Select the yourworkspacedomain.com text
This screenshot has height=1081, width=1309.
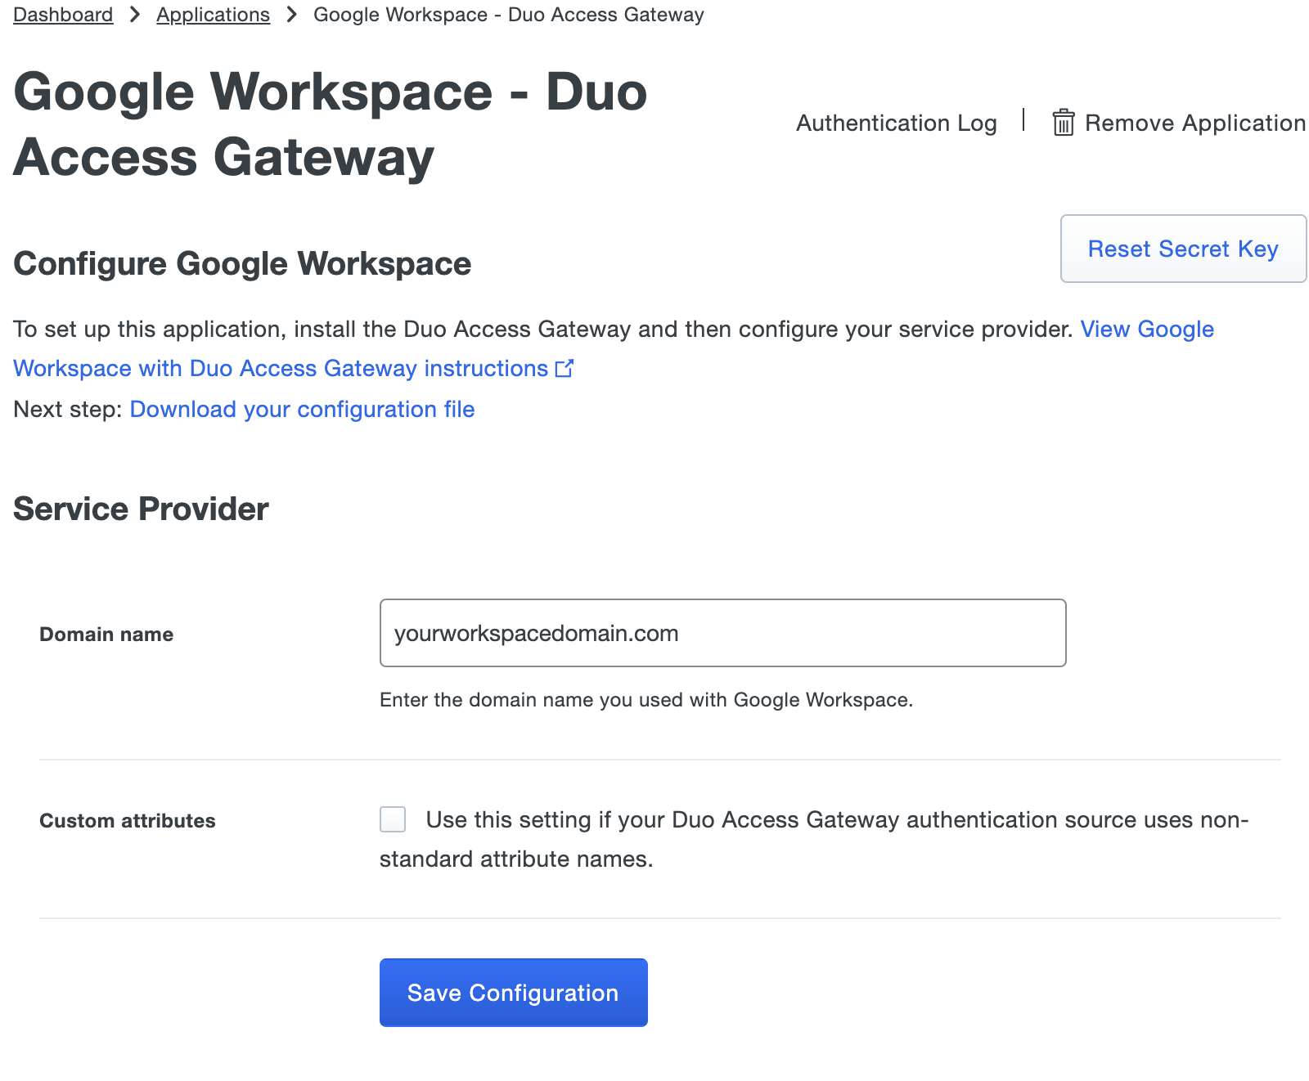tap(536, 633)
